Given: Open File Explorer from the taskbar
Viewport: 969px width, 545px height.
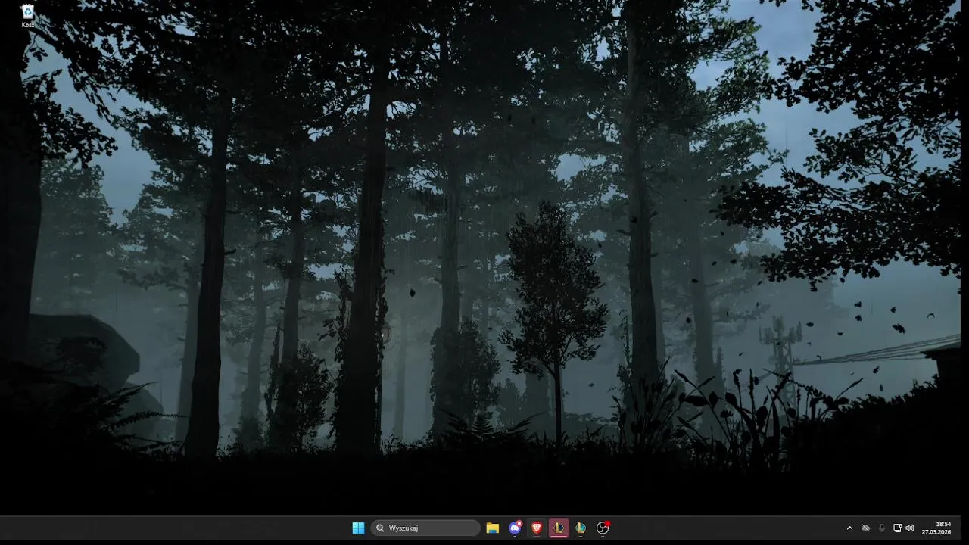Looking at the screenshot, I should 493,528.
